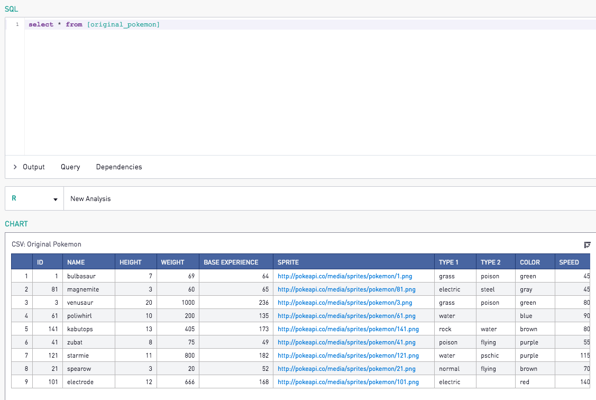Click the 'rock' type 1 cell

coord(455,329)
